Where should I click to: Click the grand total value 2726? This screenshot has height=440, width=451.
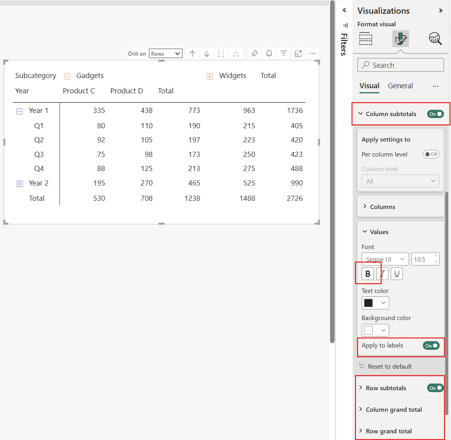coord(294,198)
